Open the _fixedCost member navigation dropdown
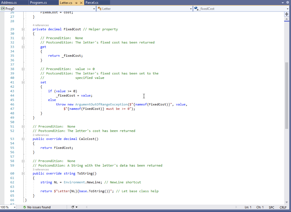This screenshot has height=212, width=291. pos(288,9)
